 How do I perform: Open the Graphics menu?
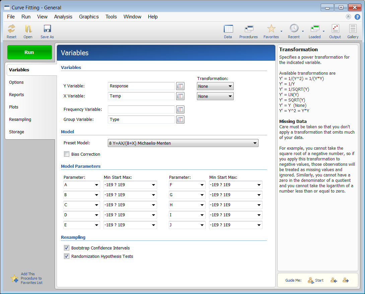pyautogui.click(x=89, y=17)
